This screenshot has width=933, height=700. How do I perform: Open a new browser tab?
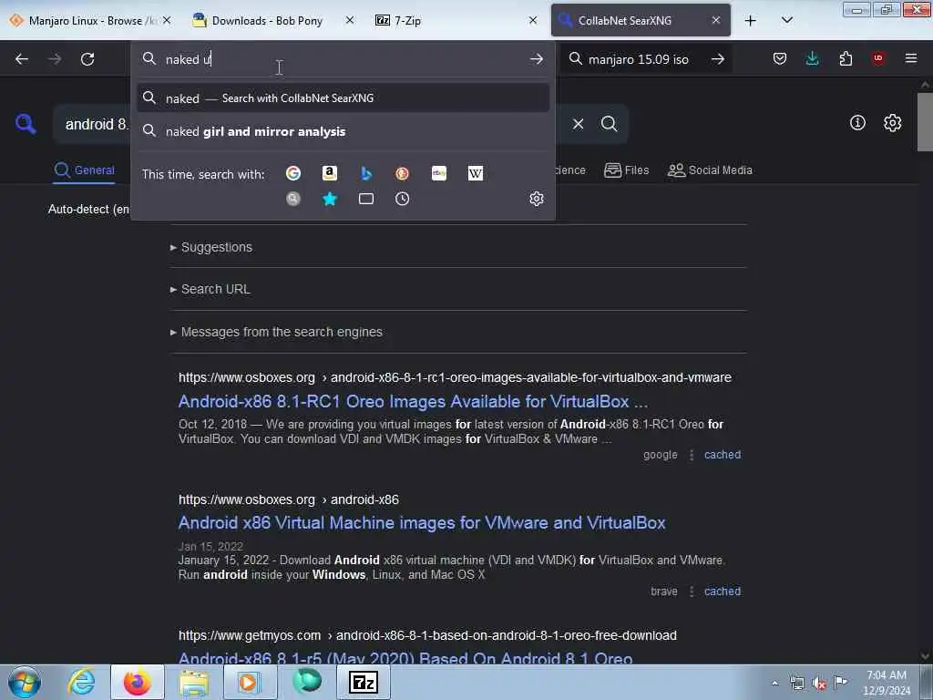751,20
